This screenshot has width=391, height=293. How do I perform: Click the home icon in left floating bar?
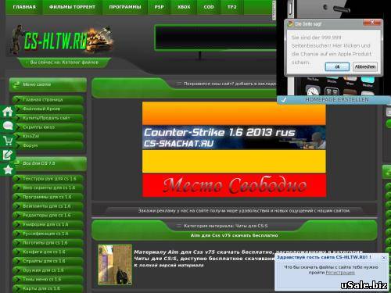(8, 112)
